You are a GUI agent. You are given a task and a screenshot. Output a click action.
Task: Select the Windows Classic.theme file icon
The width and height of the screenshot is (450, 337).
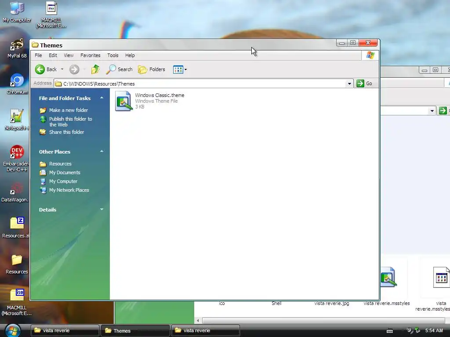[x=124, y=101]
